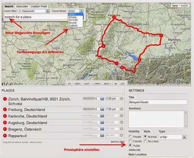This screenshot has width=194, height=158.
Task: Click the Summary text area
Action: 156,119
